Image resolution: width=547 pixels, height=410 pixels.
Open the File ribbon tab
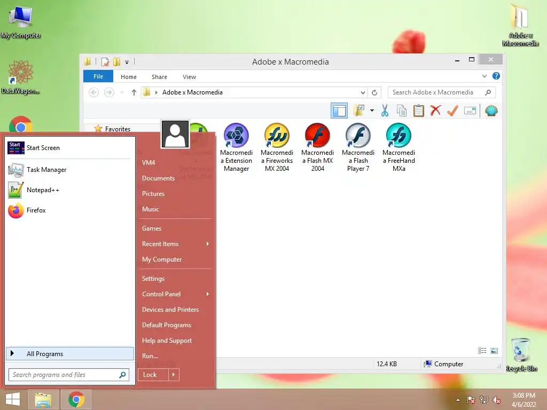point(98,76)
